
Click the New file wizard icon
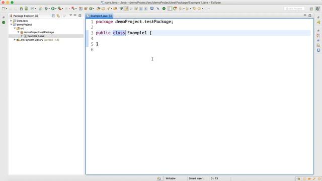tap(4, 9)
